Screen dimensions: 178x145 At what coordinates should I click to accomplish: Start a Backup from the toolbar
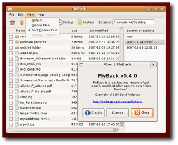click(x=66, y=22)
